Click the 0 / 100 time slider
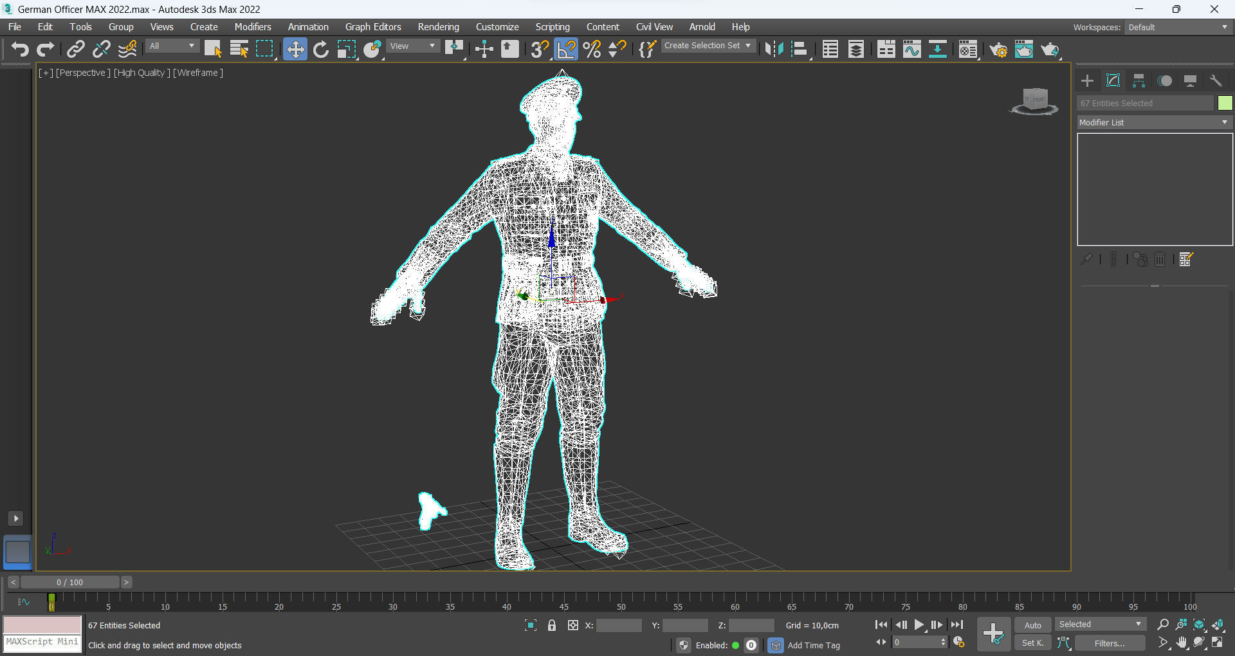The image size is (1235, 656). pyautogui.click(x=69, y=582)
